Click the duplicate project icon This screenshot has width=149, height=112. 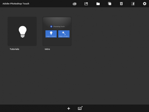pyautogui.click(x=109, y=4)
